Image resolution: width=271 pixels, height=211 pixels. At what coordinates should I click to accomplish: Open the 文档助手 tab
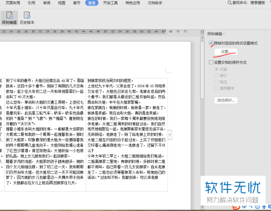tap(155, 3)
